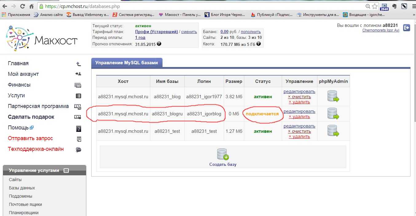Click the logout icon next to login

[406, 28]
